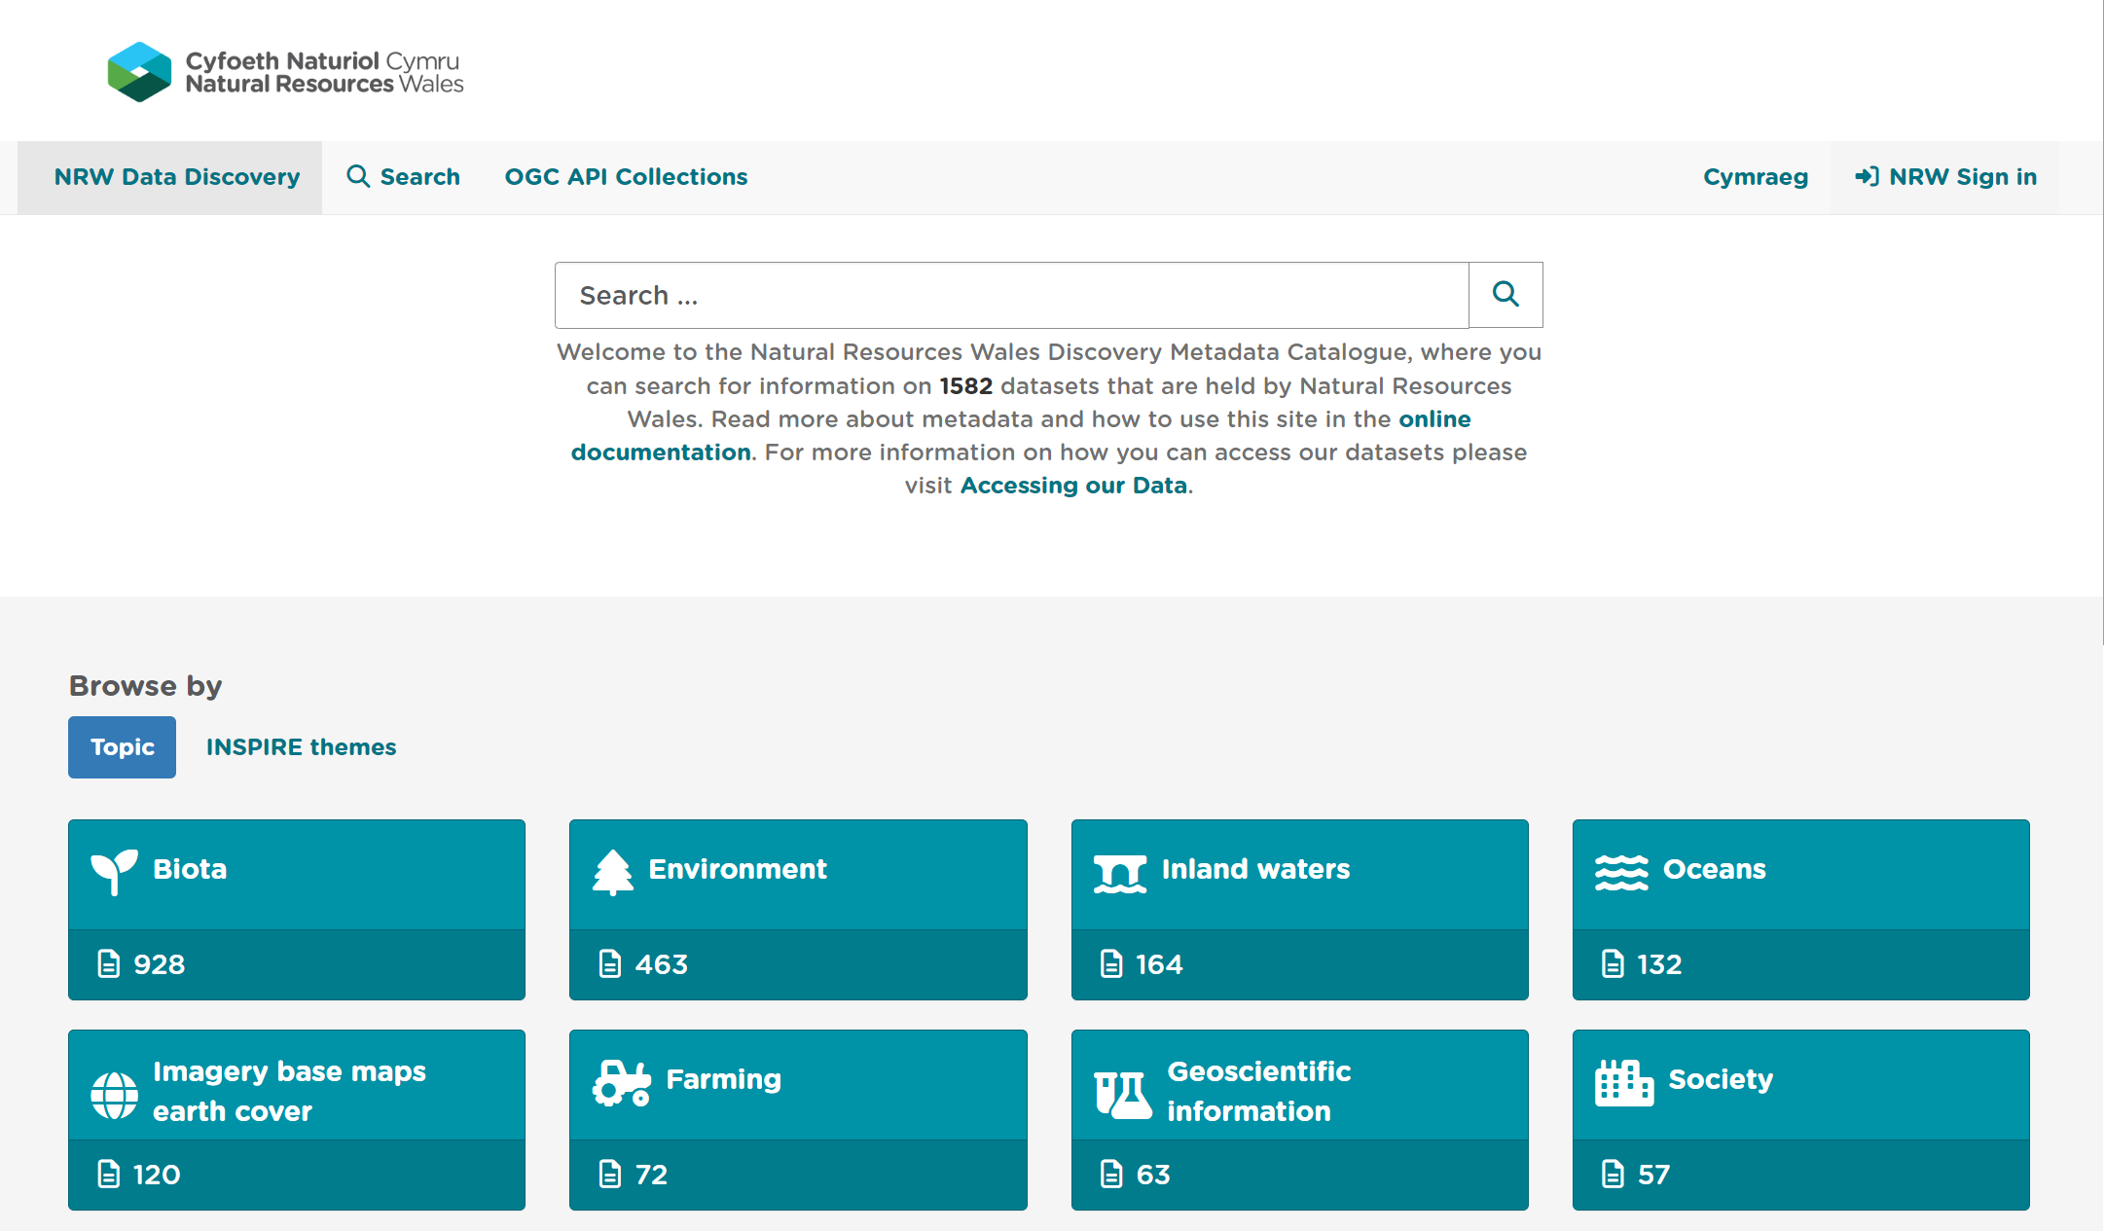Image resolution: width=2104 pixels, height=1231 pixels.
Task: Select the Topic browse tab
Action: (x=122, y=747)
